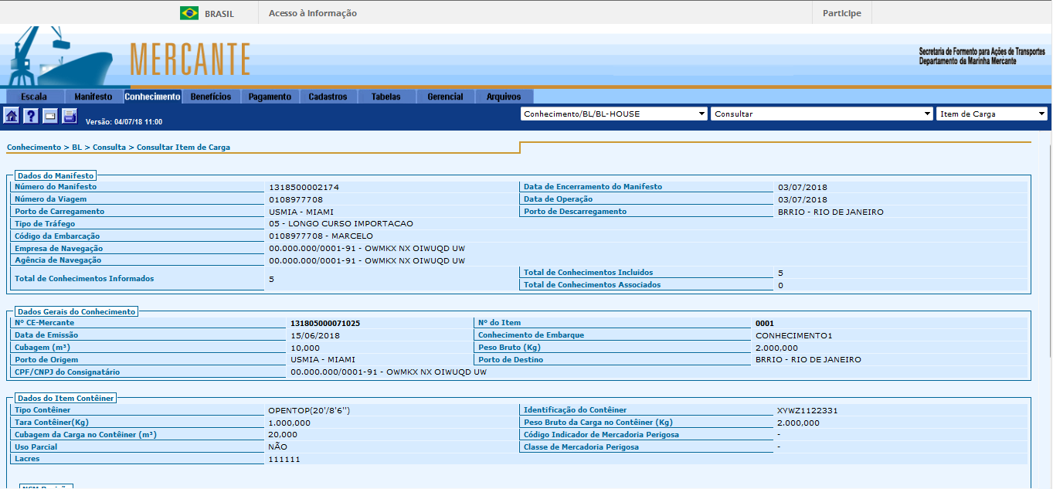Open the Help question mark icon
This screenshot has width=1053, height=489.
[x=31, y=116]
